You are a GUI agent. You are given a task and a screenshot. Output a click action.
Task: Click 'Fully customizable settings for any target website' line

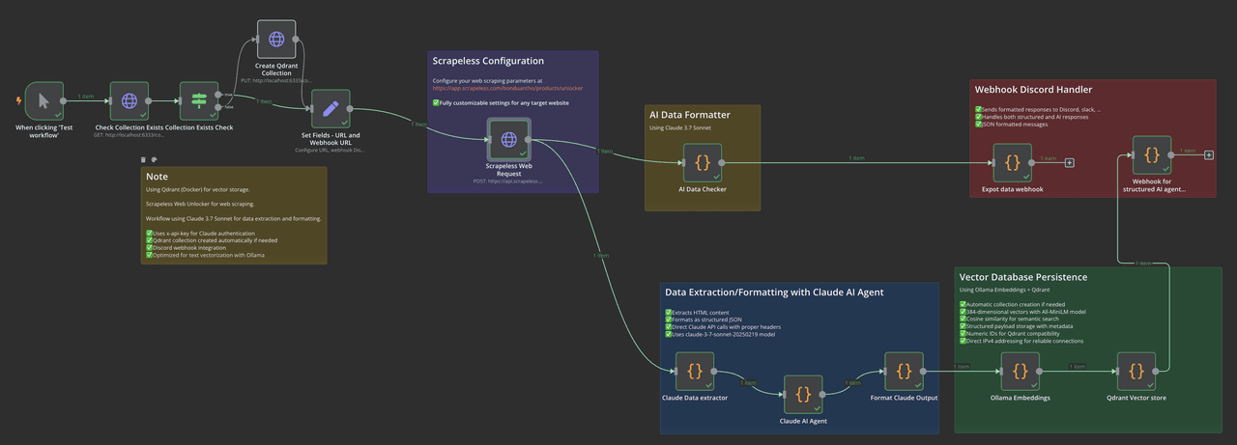point(501,102)
